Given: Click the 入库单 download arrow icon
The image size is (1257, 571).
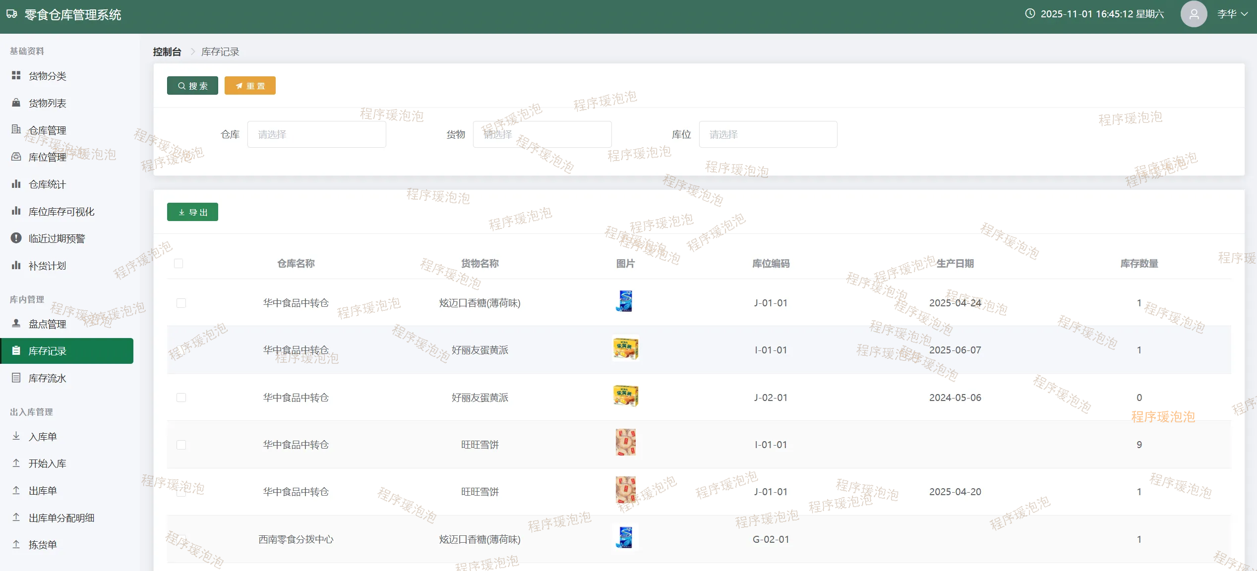Looking at the screenshot, I should [16, 436].
